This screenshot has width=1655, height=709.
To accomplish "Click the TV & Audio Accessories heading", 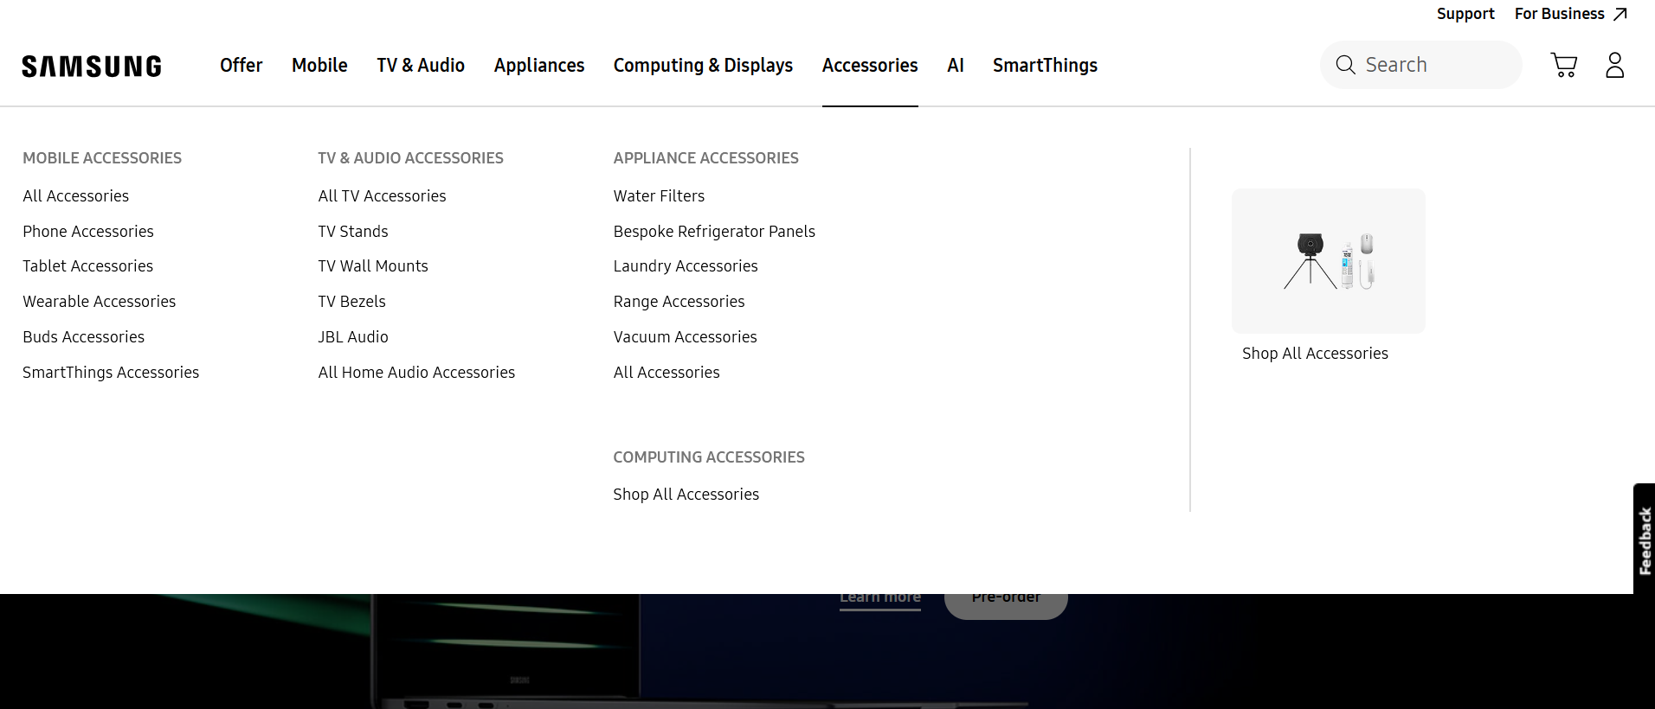I will point(410,158).
